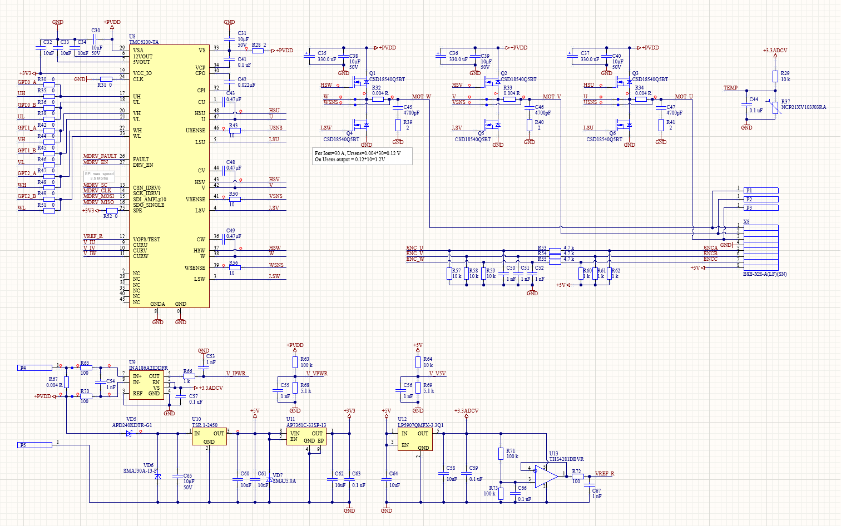Select the P2 port box
The image size is (841, 526).
[761, 199]
